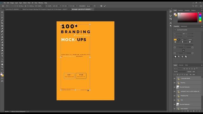This screenshot has width=203, height=114.
Task: Open the Properties panel flyout menu
Action: 202,26
